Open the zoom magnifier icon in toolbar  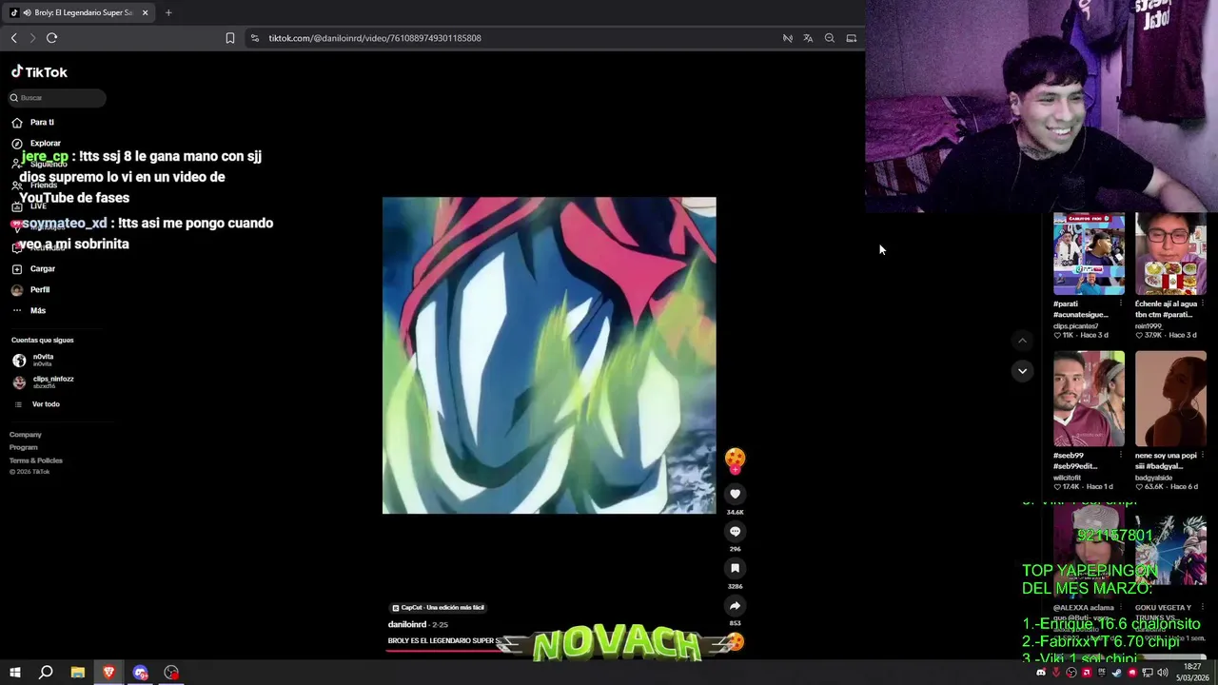830,38
